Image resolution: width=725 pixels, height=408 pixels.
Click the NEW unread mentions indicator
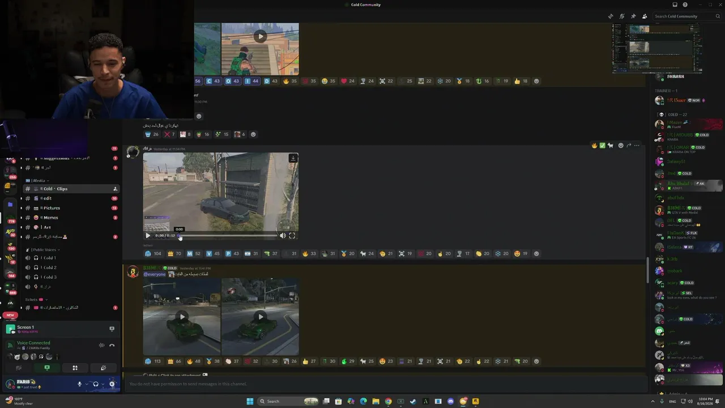(10, 315)
